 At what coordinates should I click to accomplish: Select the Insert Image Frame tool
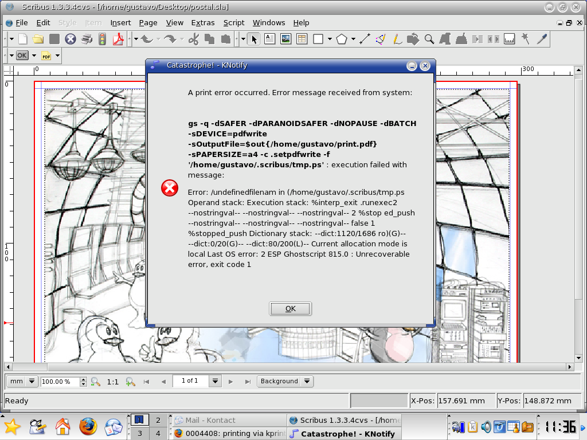[x=285, y=40]
